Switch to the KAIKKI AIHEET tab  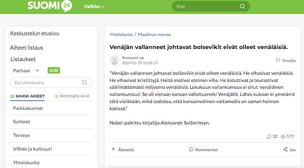pyautogui.click(x=27, y=96)
